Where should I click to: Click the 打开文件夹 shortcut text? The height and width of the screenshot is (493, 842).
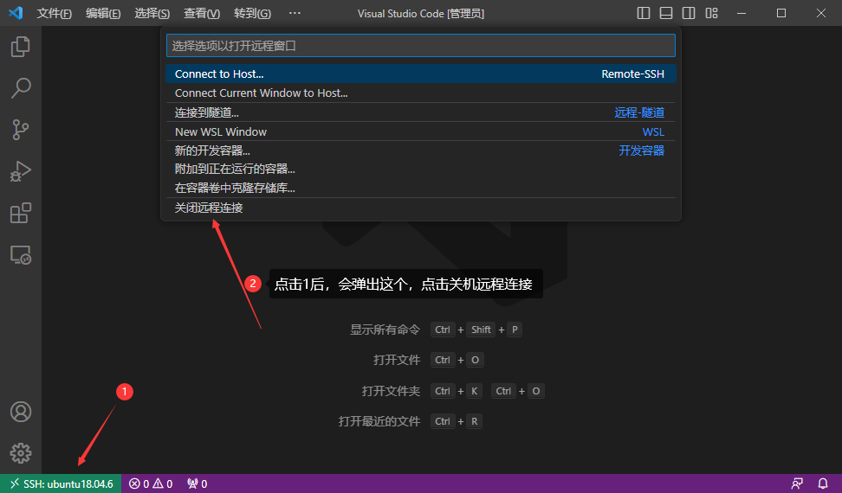[x=391, y=391]
